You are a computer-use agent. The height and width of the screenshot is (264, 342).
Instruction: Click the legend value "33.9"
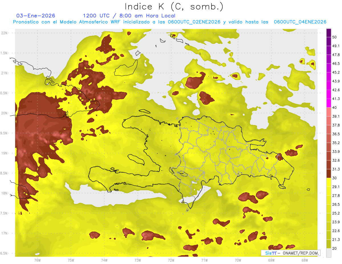pyautogui.click(x=336, y=152)
